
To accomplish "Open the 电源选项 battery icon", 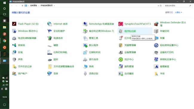I will click(50, 38).
